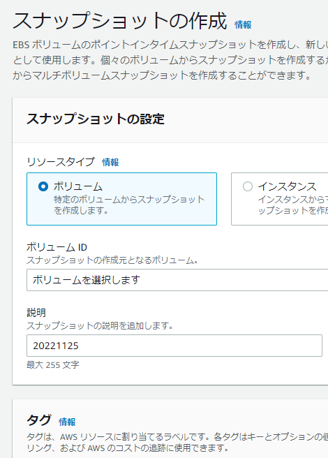The width and height of the screenshot is (328, 458).
Task: Select the ボリューム radio button
Action: (x=43, y=186)
